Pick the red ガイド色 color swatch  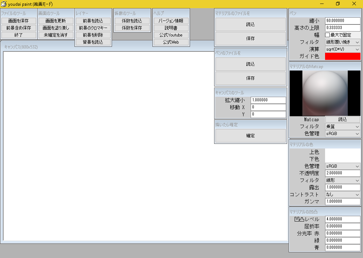(342, 56)
